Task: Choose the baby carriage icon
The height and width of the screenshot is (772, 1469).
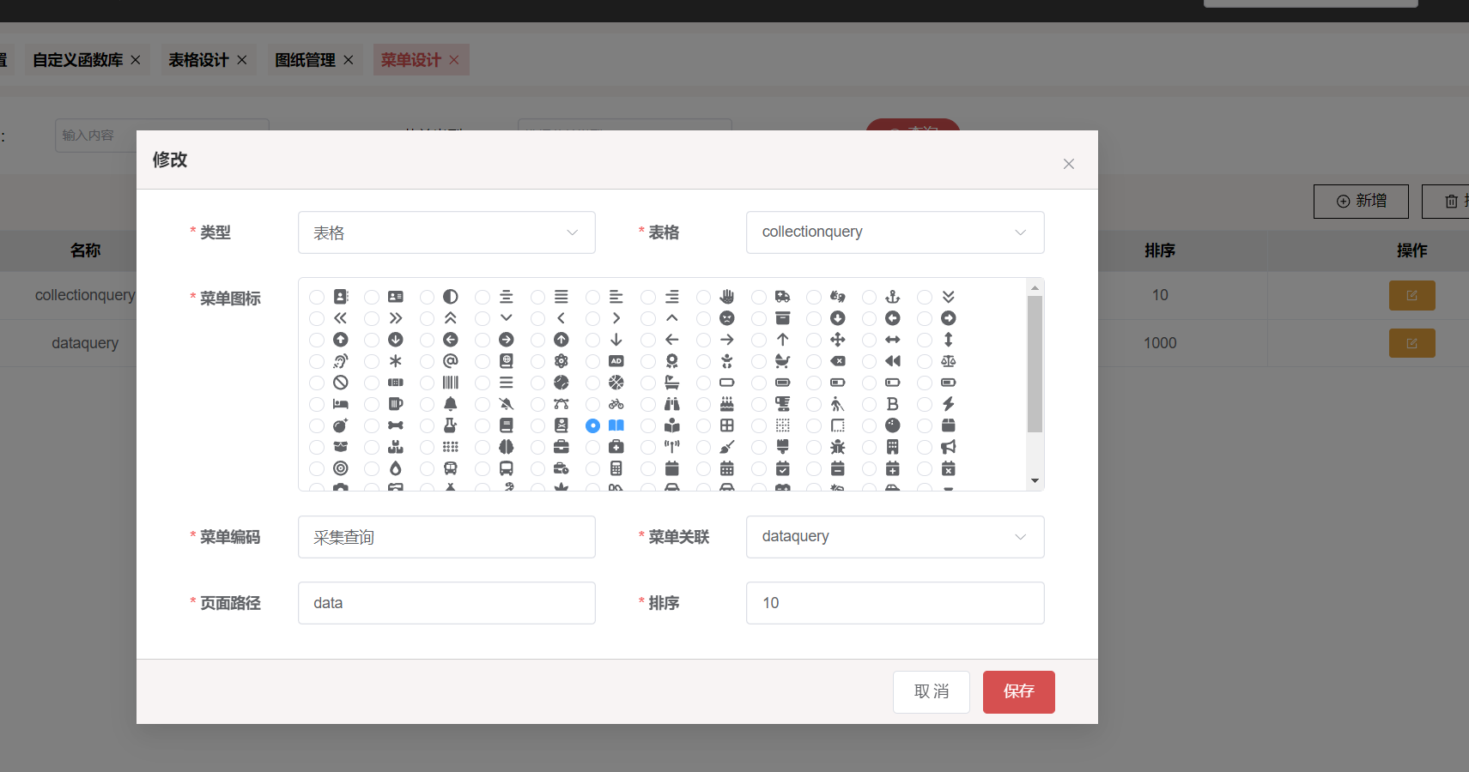Action: pyautogui.click(x=783, y=361)
